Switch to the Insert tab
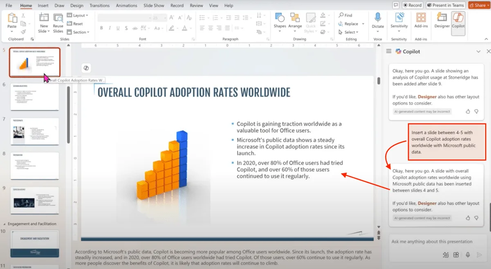Viewport: 491px width, 269px height. coord(43,6)
